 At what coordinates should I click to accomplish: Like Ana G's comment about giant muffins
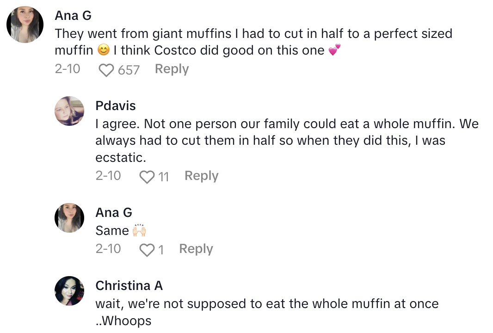106,70
